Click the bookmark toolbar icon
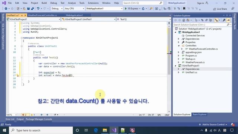Viewport: 238px width, 134px height. [184, 9]
